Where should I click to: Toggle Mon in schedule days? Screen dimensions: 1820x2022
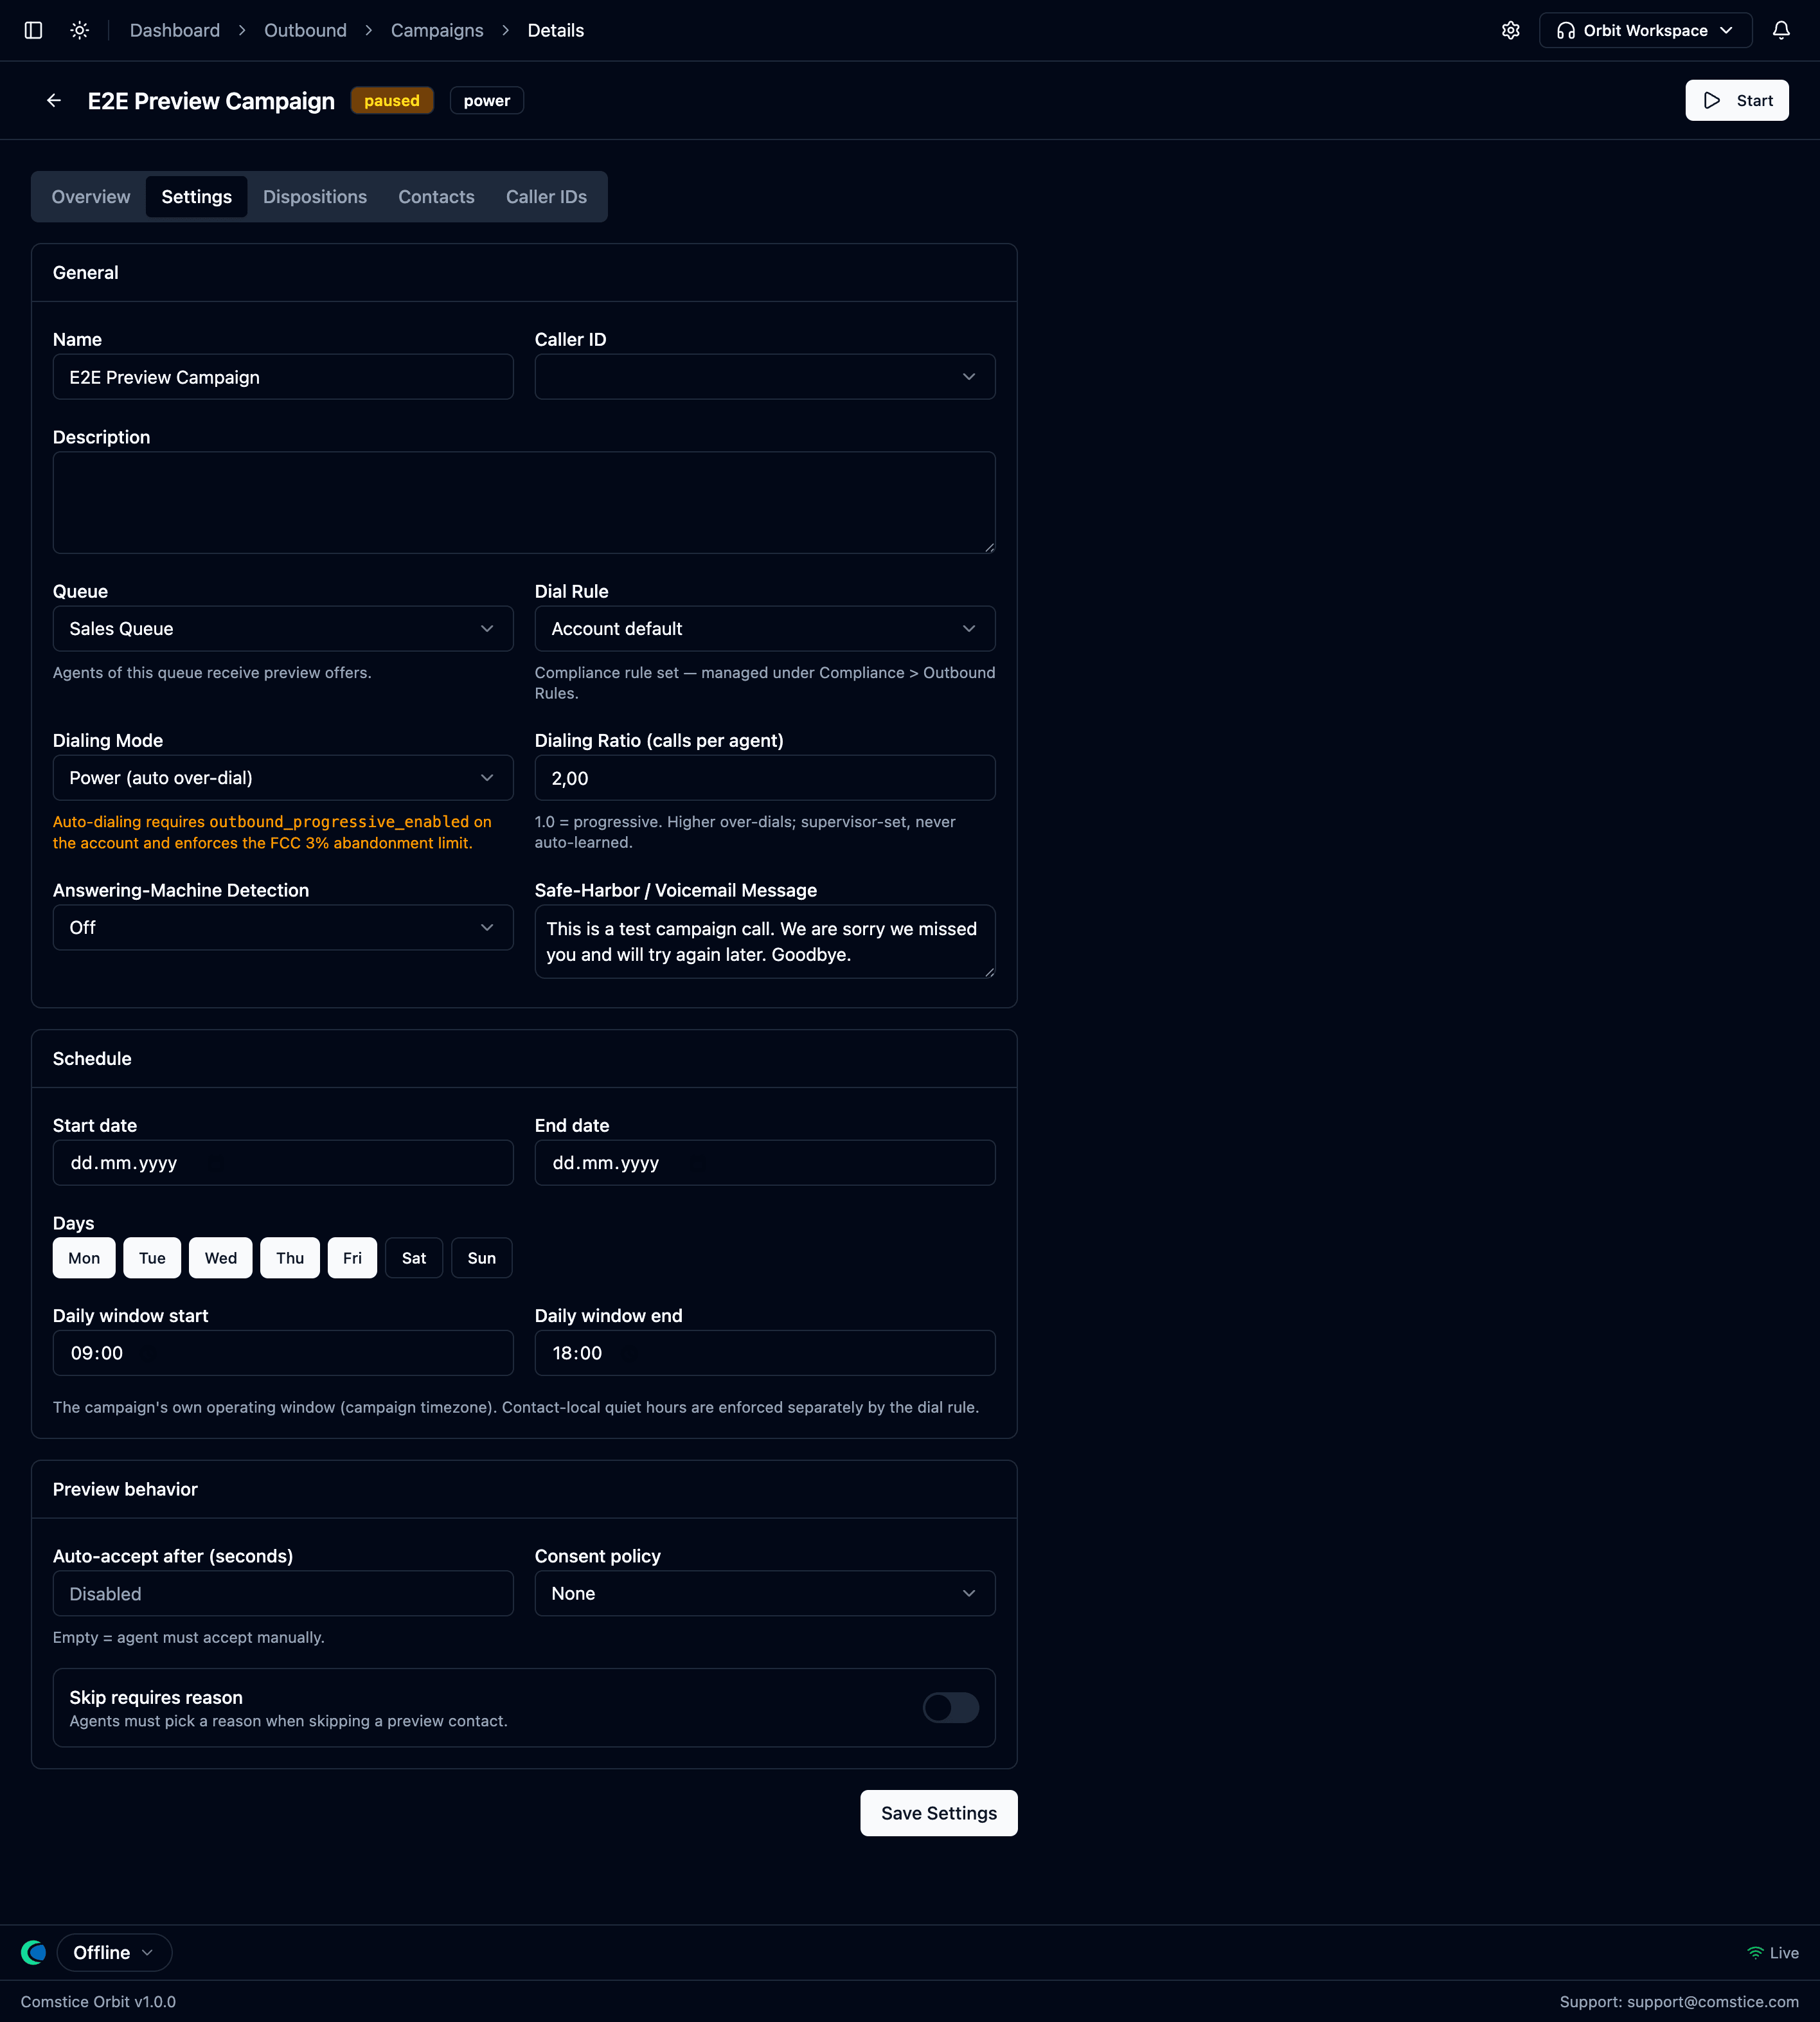tap(84, 1258)
